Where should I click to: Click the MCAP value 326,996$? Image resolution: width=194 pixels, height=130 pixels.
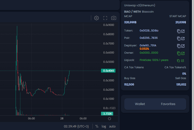130,22
